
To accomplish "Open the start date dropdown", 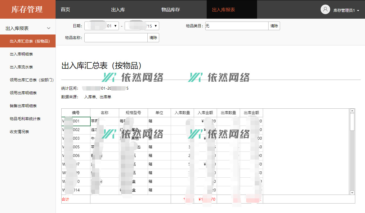I will 116,26.
